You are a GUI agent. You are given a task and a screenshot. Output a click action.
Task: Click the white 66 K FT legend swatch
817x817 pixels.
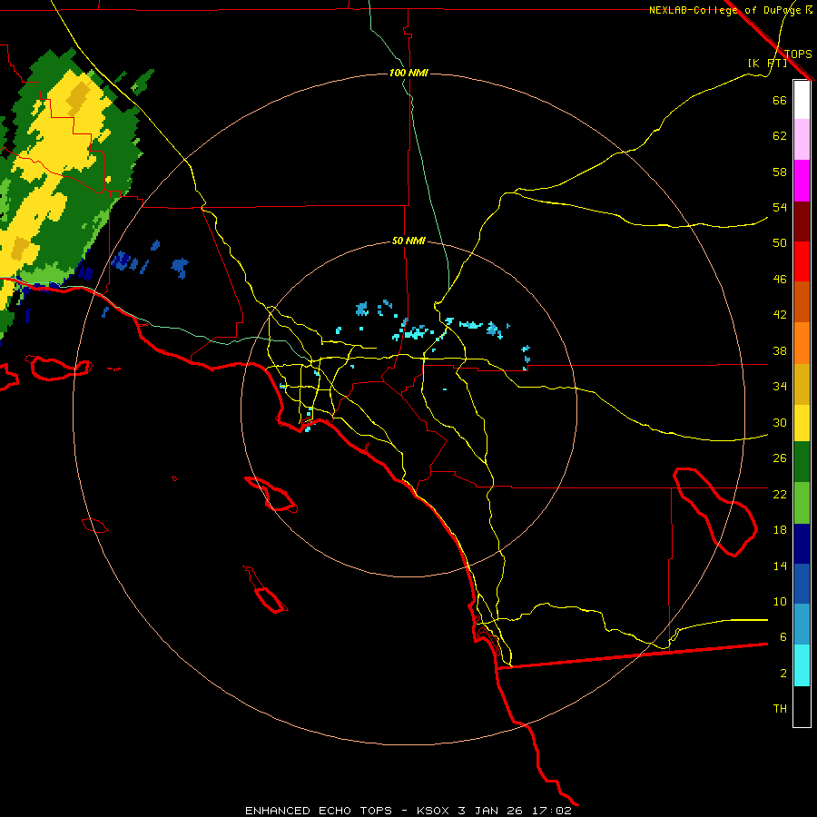(x=802, y=100)
